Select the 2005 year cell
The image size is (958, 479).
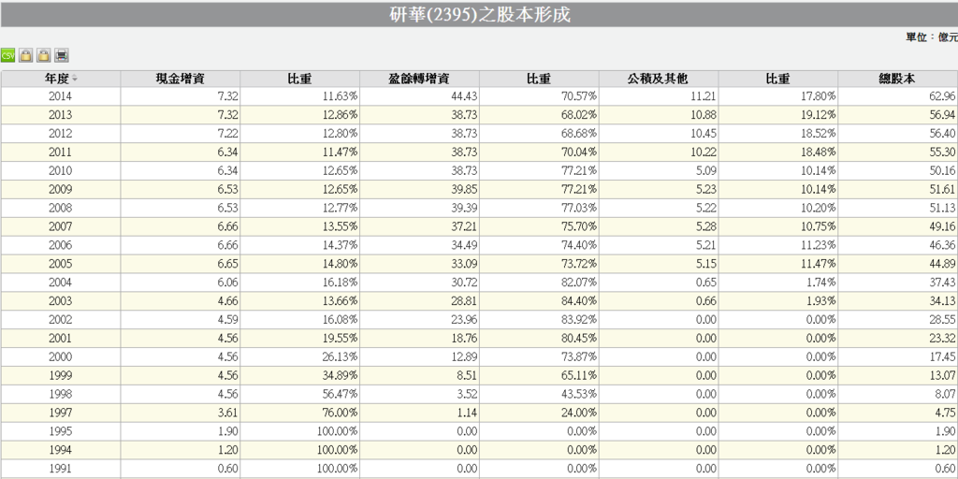pyautogui.click(x=61, y=264)
